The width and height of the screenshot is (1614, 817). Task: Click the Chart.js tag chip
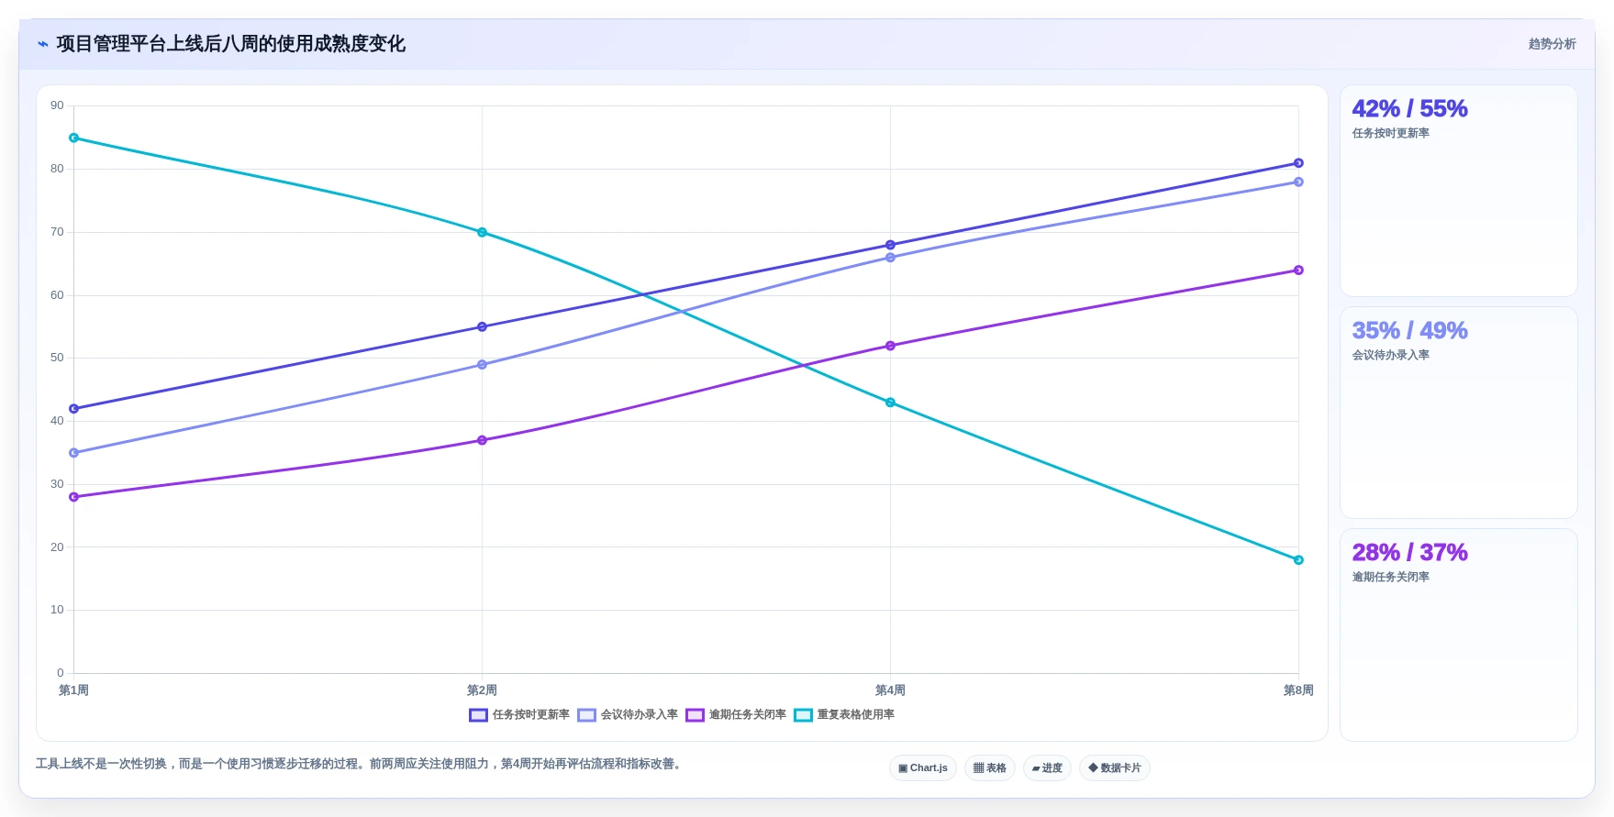[923, 768]
